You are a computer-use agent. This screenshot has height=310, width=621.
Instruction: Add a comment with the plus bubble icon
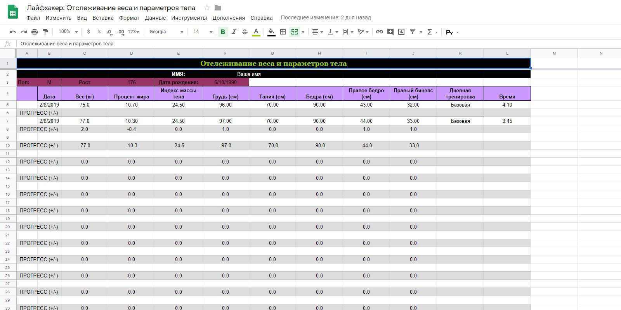point(390,32)
